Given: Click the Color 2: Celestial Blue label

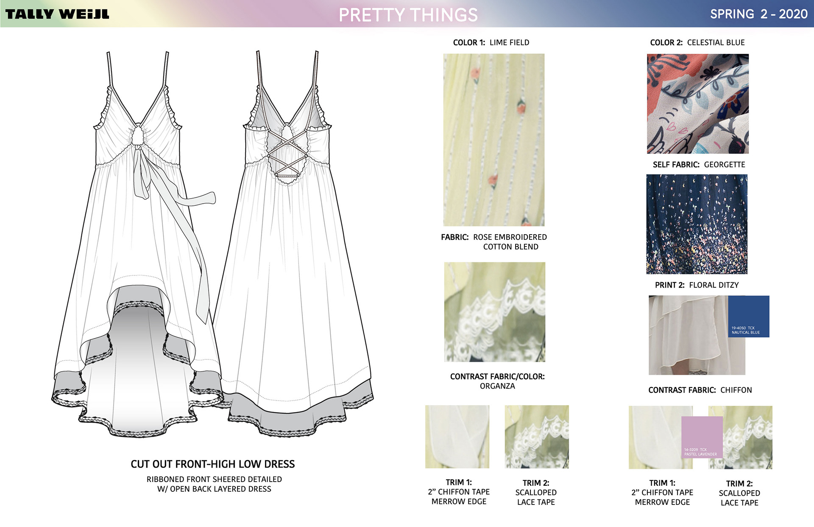Looking at the screenshot, I should click(697, 42).
